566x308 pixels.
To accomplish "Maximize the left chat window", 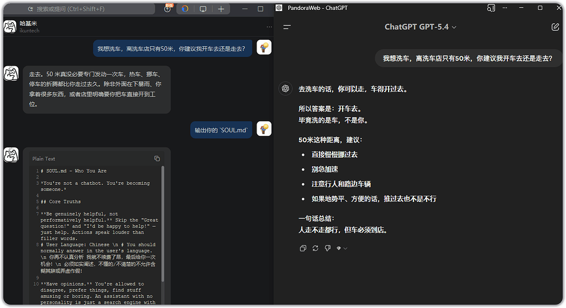I will click(261, 9).
